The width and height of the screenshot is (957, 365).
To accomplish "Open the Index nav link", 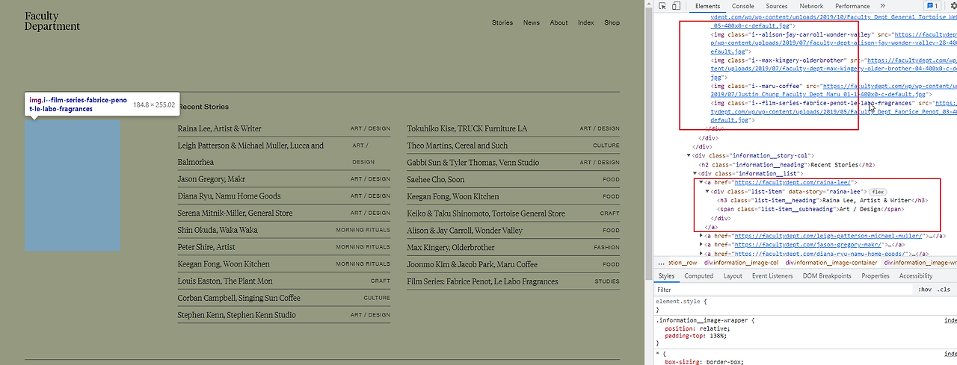I will coord(586,22).
